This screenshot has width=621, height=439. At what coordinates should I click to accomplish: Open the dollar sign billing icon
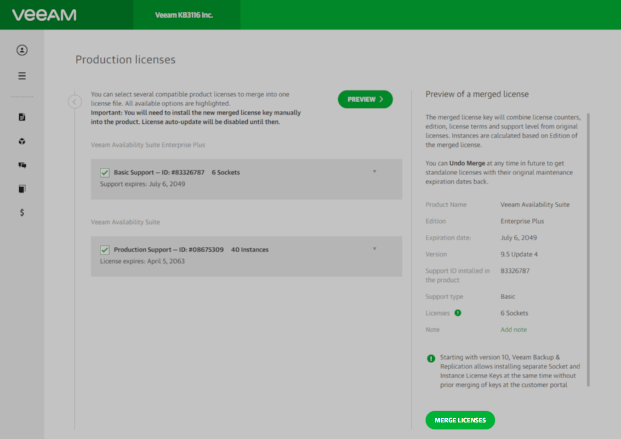pos(22,212)
